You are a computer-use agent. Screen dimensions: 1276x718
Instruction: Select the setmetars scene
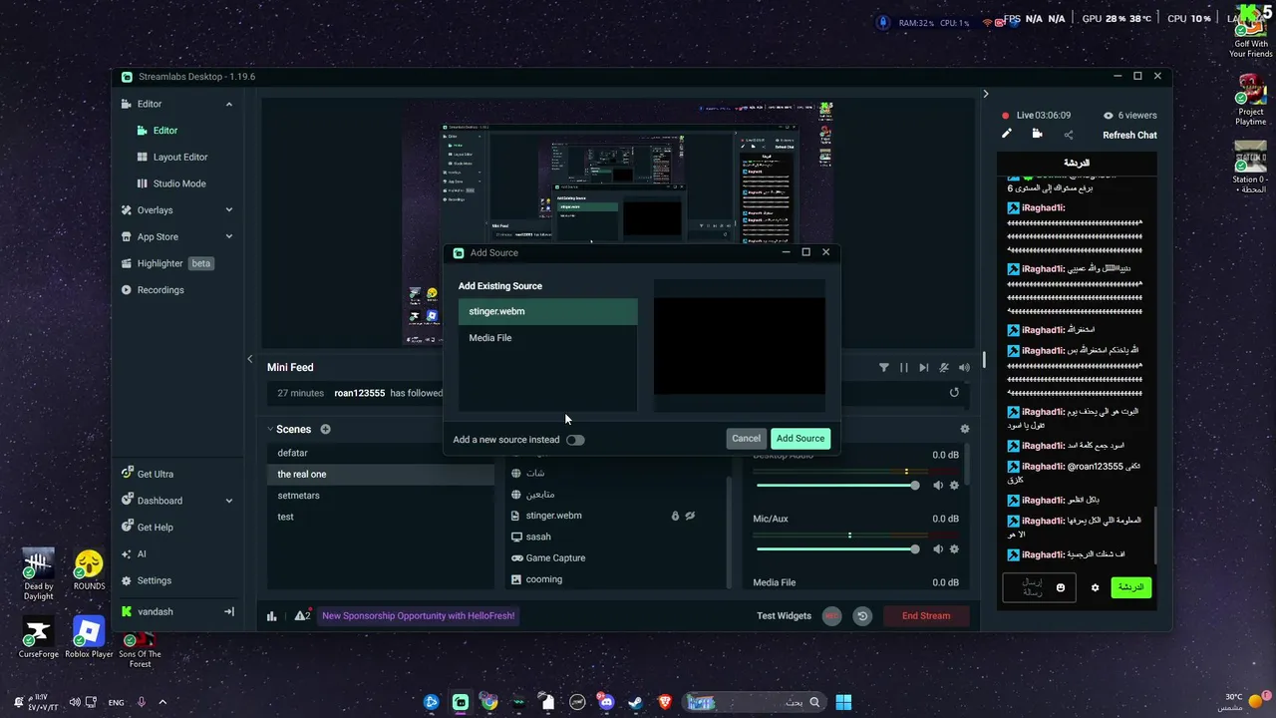[381, 496]
